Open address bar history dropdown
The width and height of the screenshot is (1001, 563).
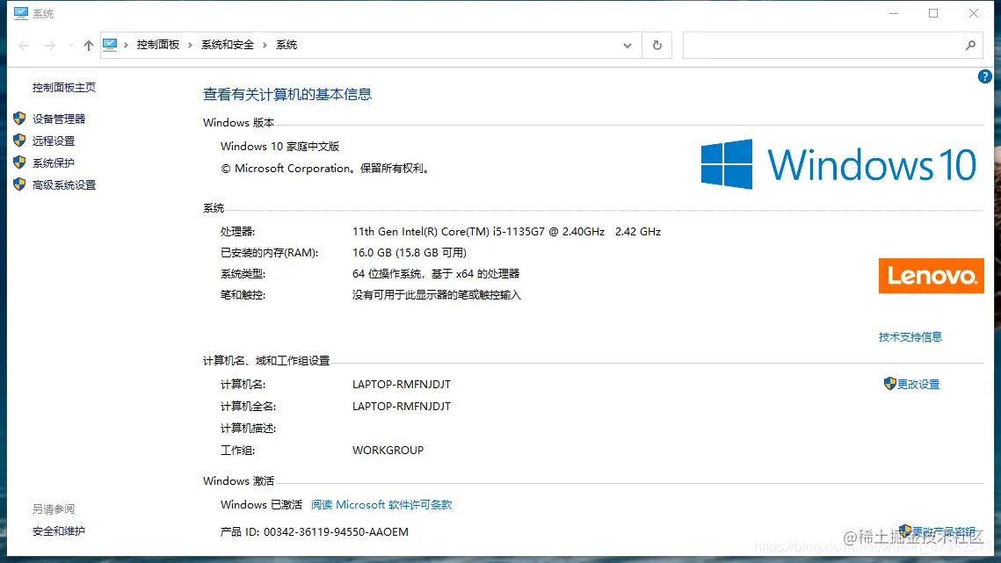627,46
